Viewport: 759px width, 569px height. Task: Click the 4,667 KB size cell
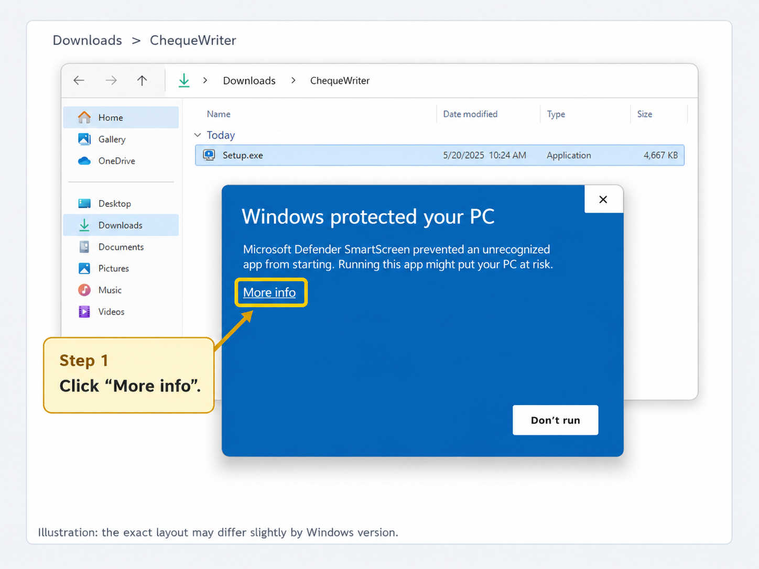[660, 155]
